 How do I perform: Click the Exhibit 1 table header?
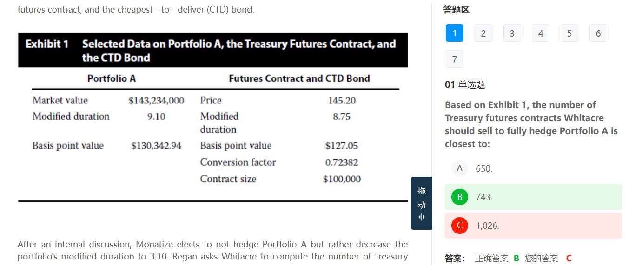212,51
